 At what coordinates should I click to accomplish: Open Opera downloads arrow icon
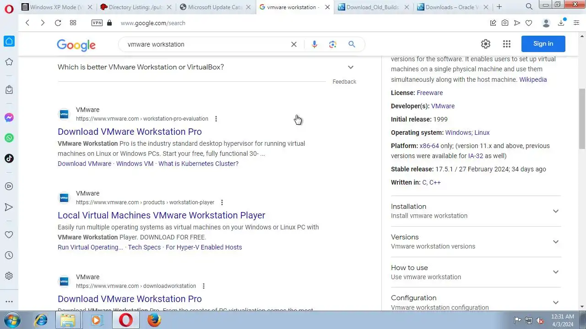[561, 23]
